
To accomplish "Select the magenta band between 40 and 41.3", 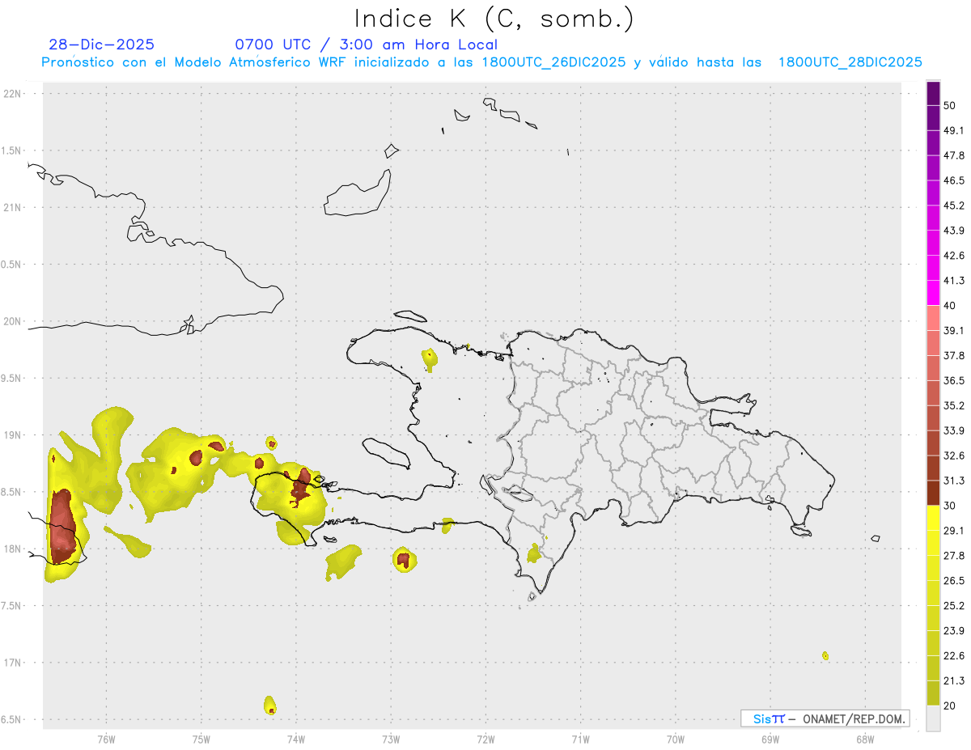I will click(934, 293).
